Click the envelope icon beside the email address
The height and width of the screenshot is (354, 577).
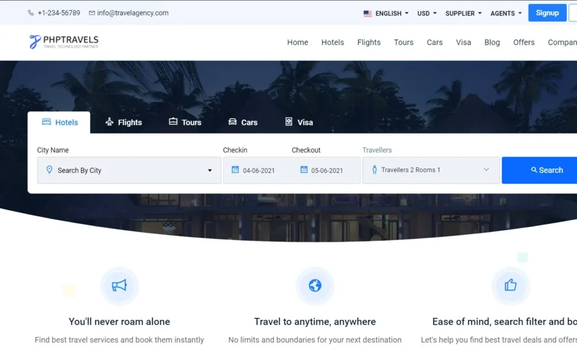92,13
